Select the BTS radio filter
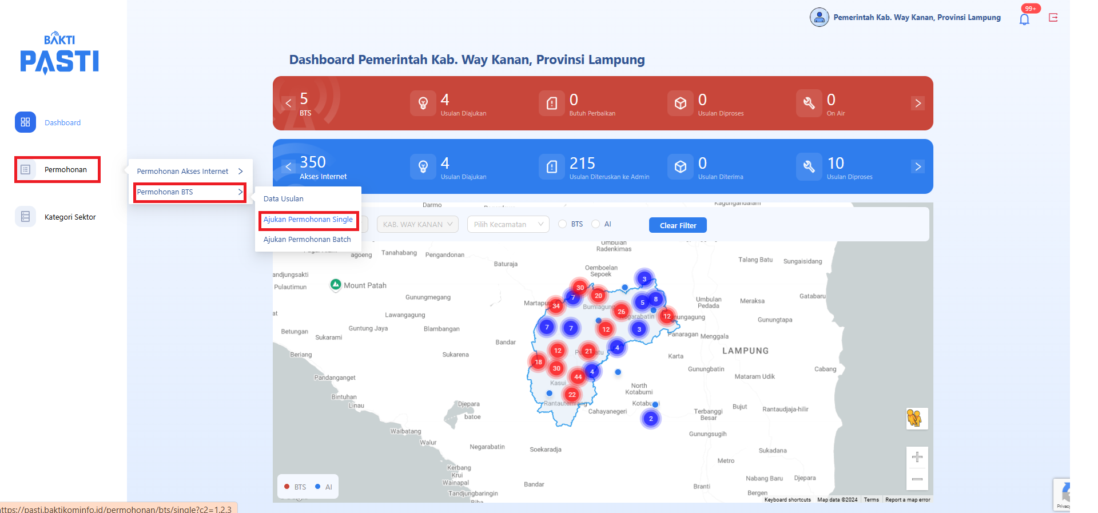 [563, 224]
